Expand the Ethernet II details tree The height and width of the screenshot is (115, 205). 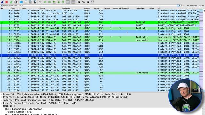pos(1,97)
